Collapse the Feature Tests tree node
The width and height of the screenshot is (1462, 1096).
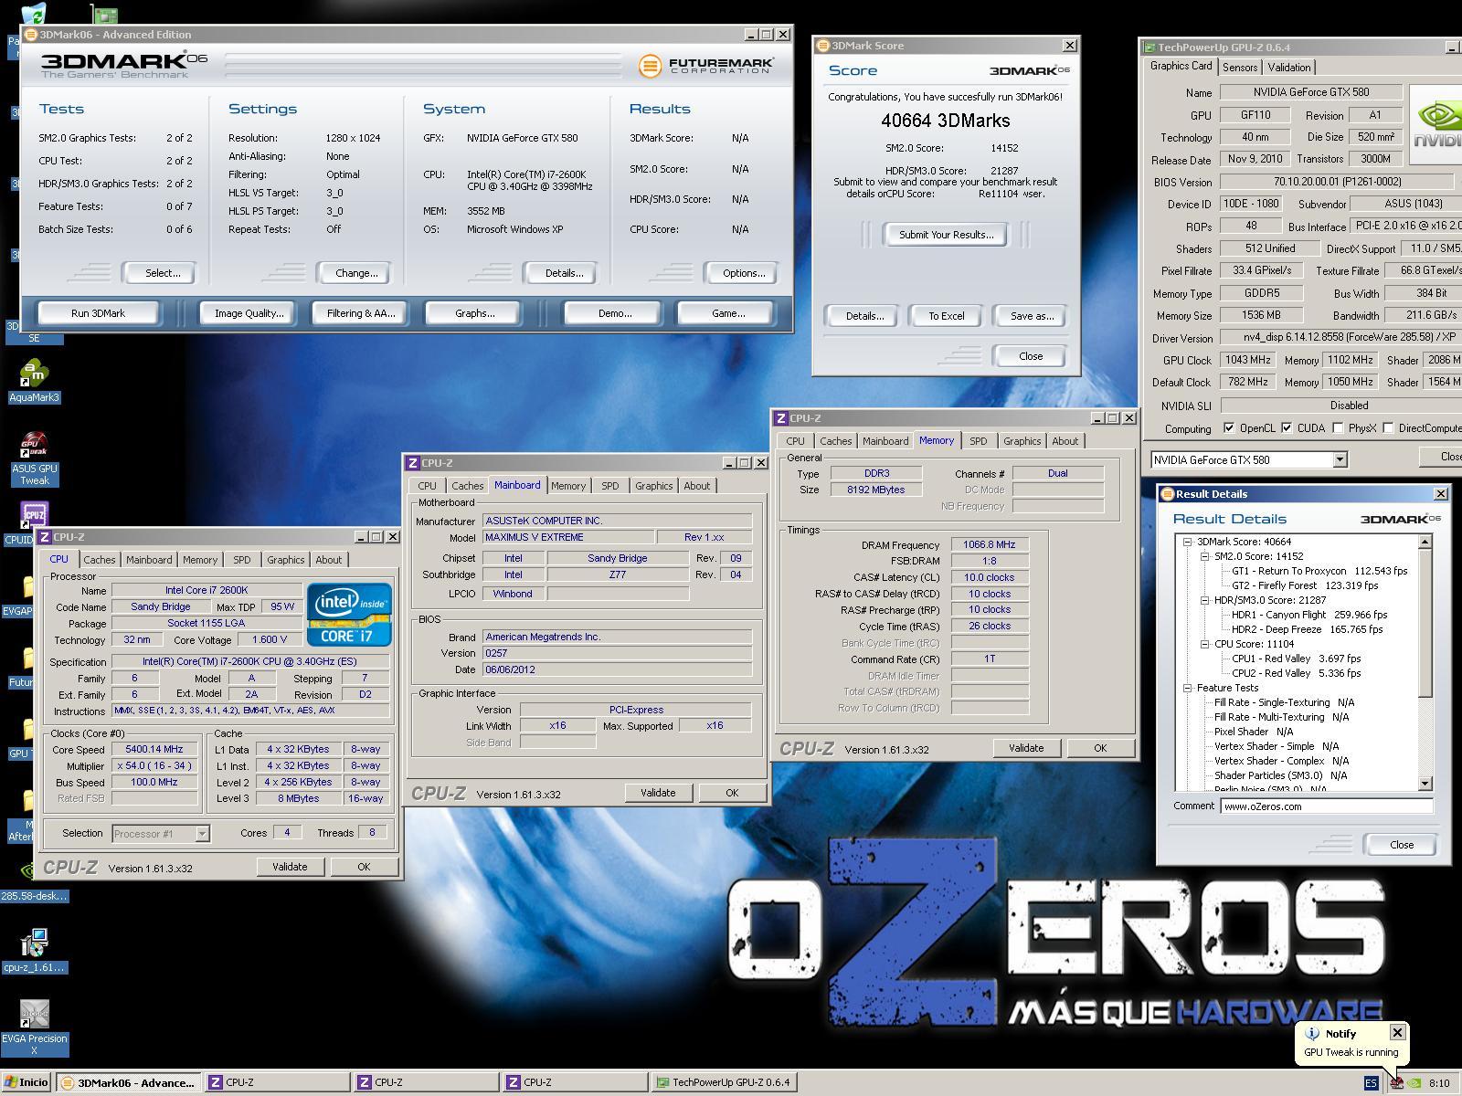(x=1188, y=688)
